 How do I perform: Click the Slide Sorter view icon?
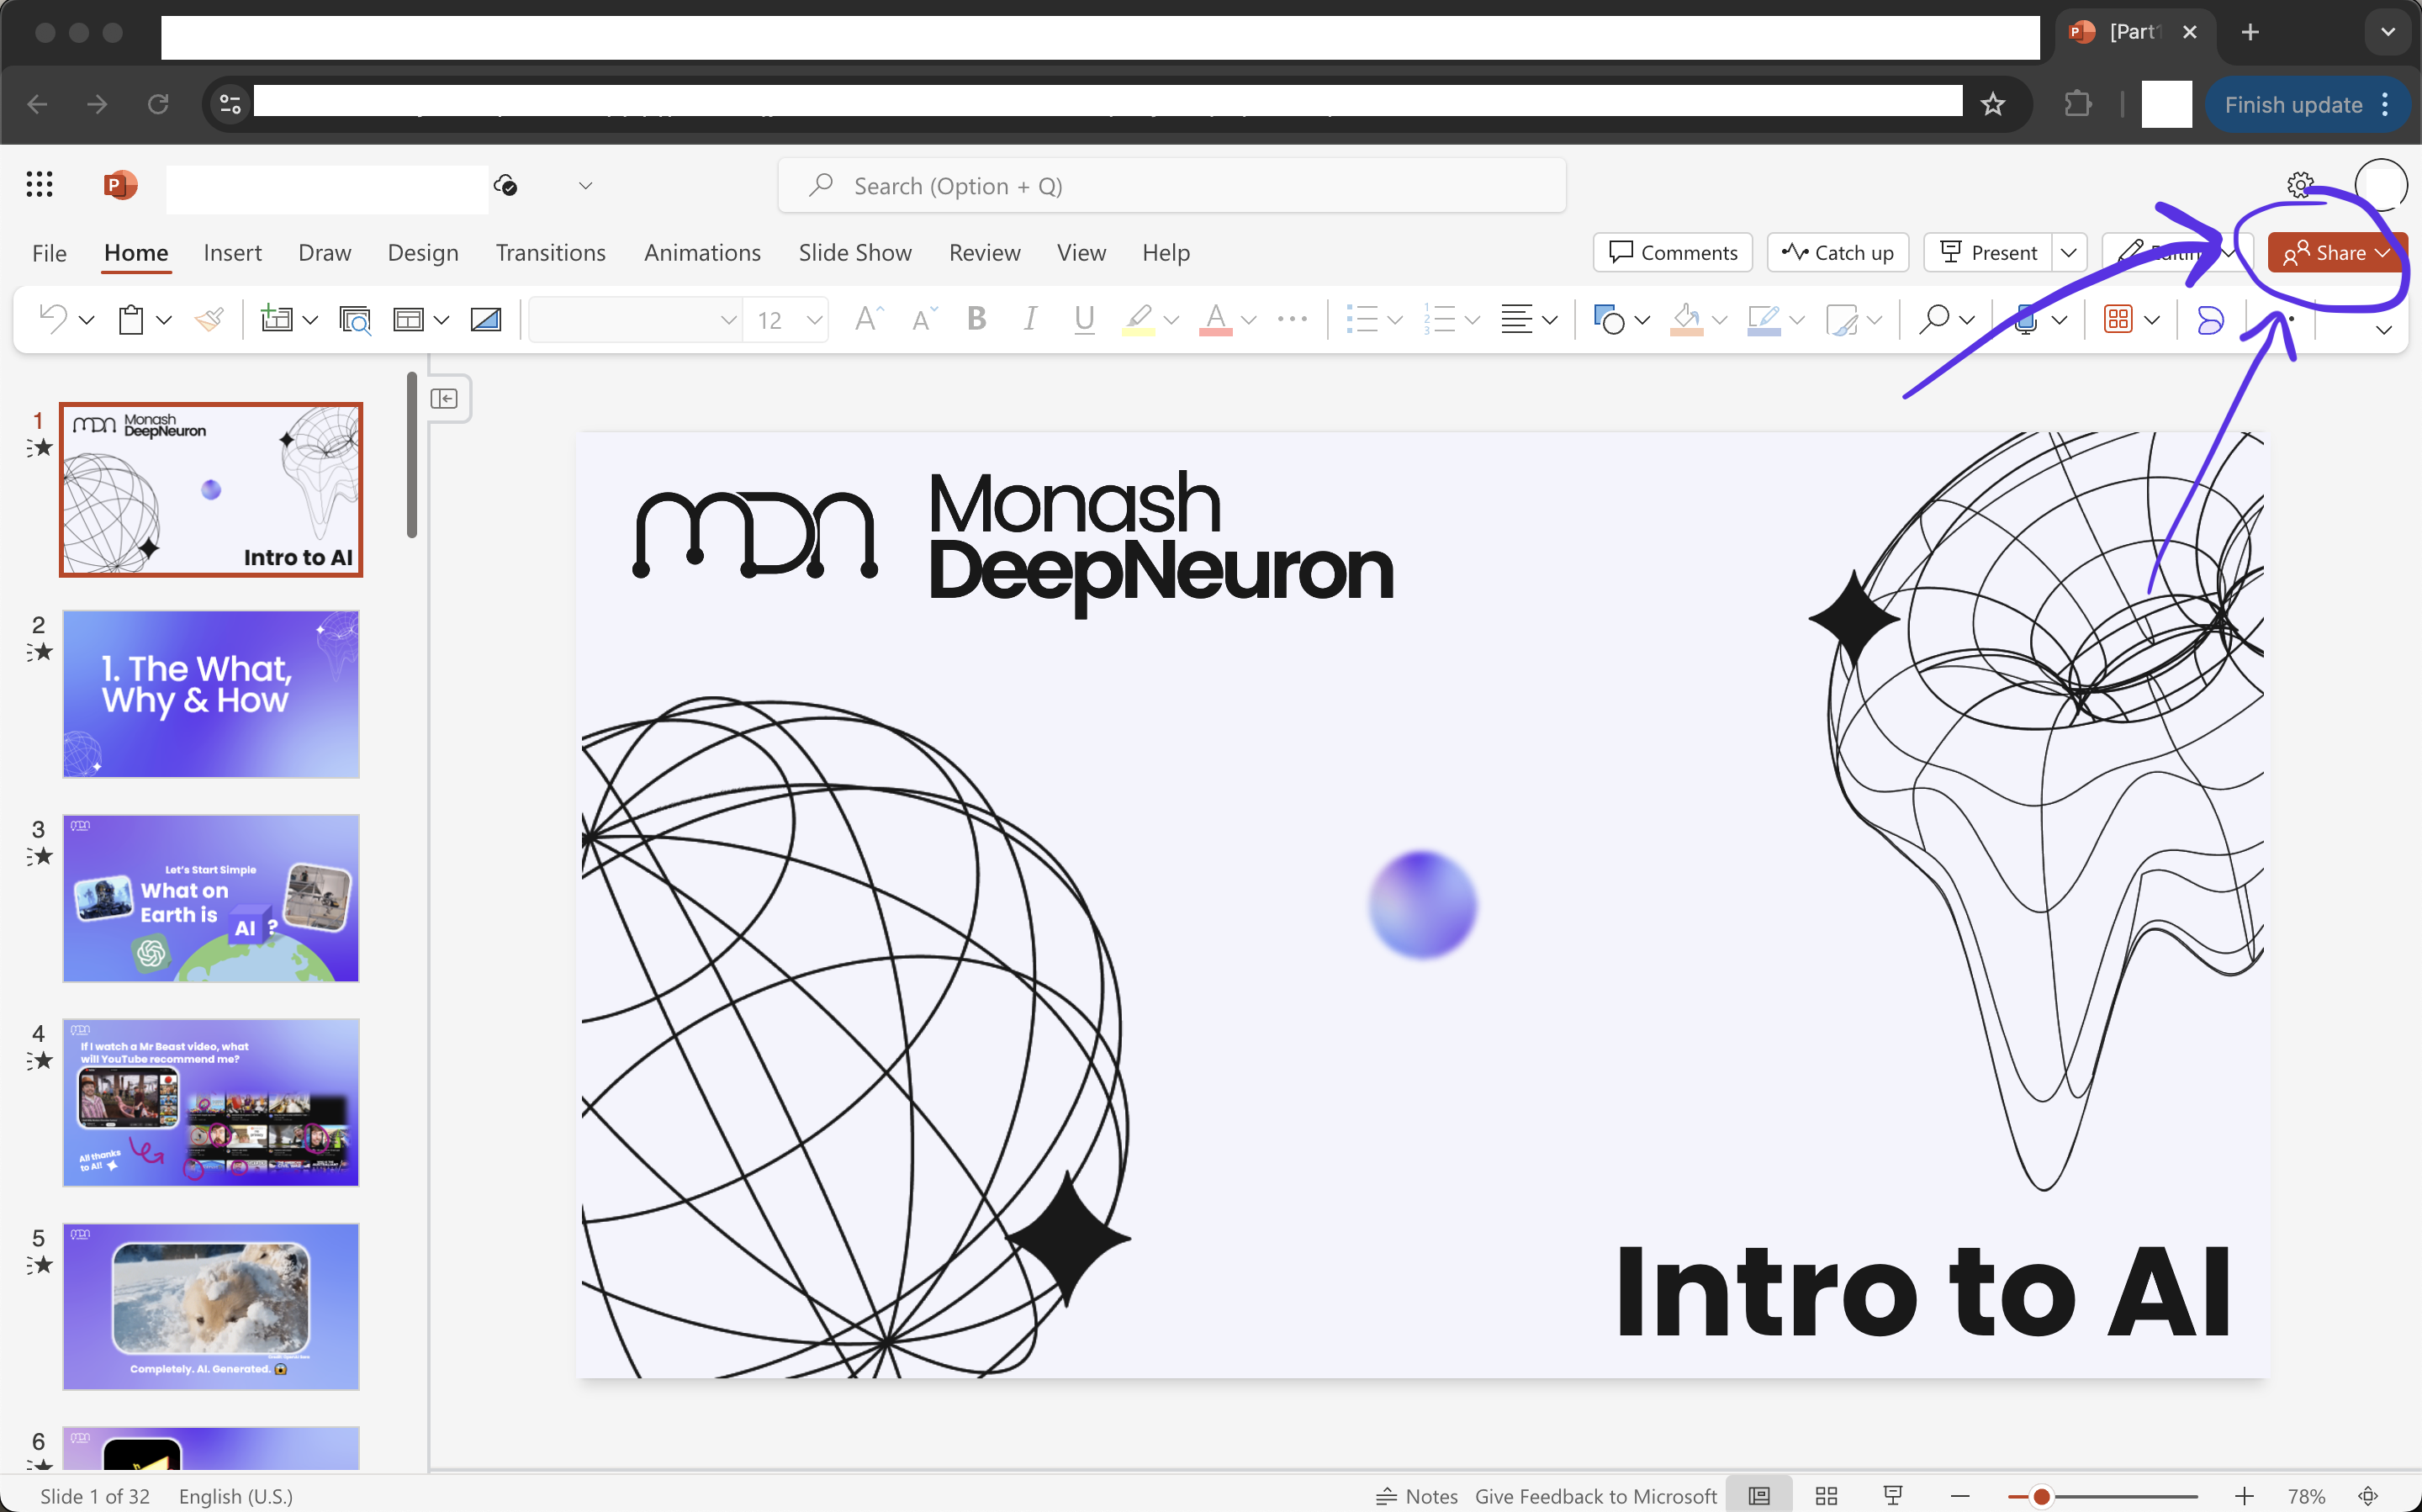pyautogui.click(x=1826, y=1496)
